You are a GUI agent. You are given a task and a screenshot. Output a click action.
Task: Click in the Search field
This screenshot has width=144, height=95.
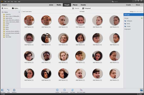[123, 2]
